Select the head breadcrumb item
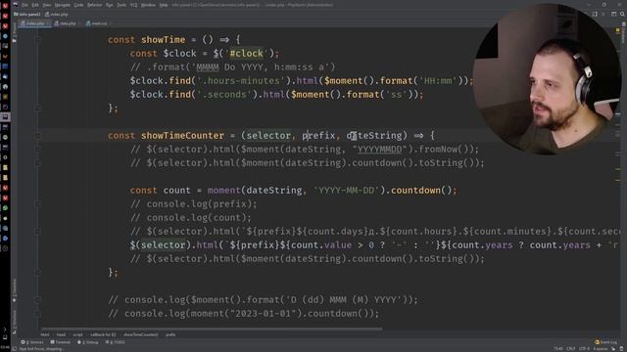The height and width of the screenshot is (352, 627). point(61,334)
